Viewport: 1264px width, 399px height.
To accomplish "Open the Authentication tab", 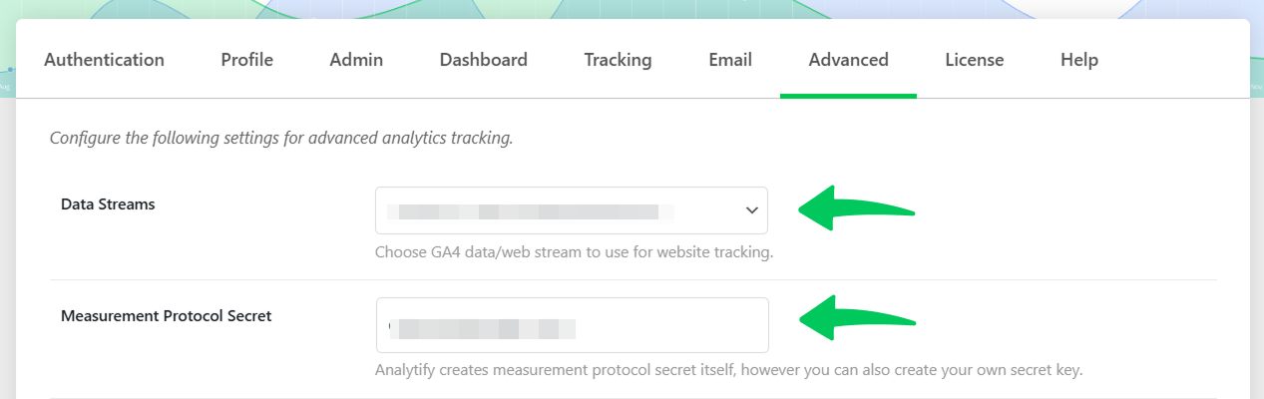I will 105,60.
